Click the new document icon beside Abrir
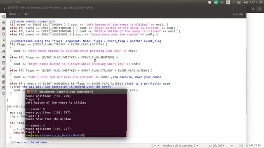This screenshot has width=264, height=148. (x=27, y=14)
